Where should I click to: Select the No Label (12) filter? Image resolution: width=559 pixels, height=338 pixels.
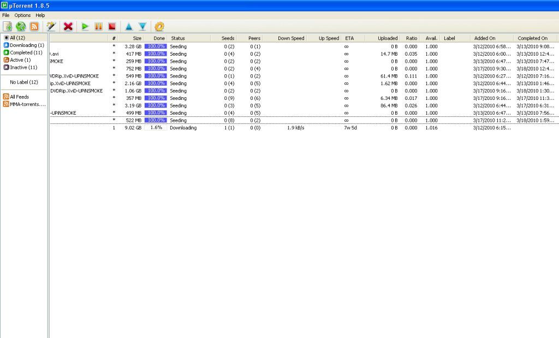click(24, 82)
